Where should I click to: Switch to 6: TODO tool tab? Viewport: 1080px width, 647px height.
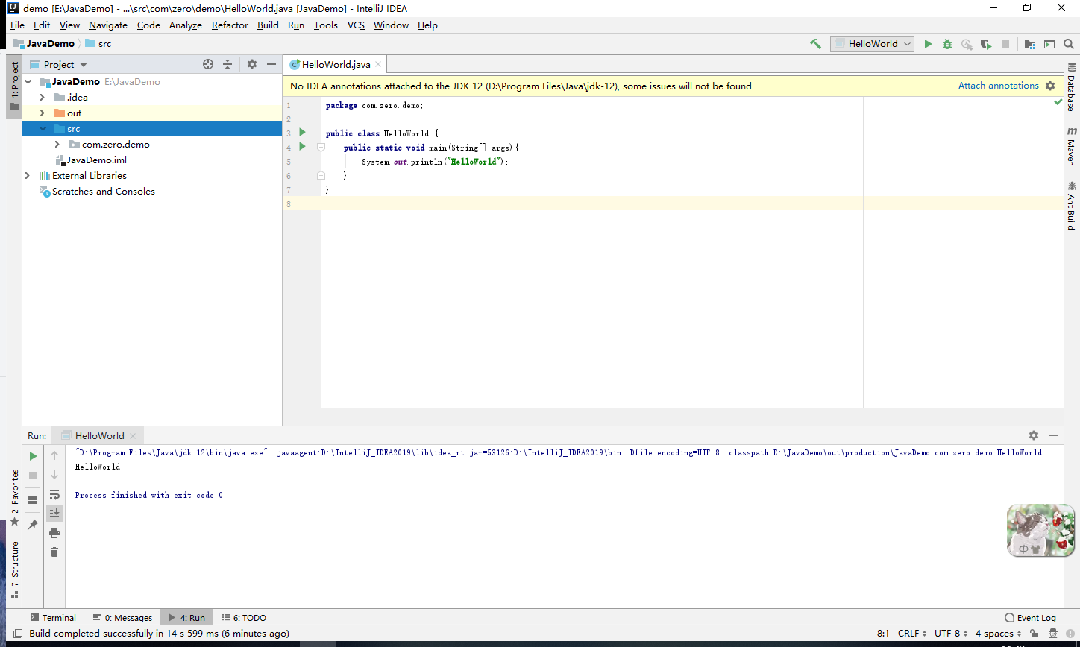[x=244, y=618]
